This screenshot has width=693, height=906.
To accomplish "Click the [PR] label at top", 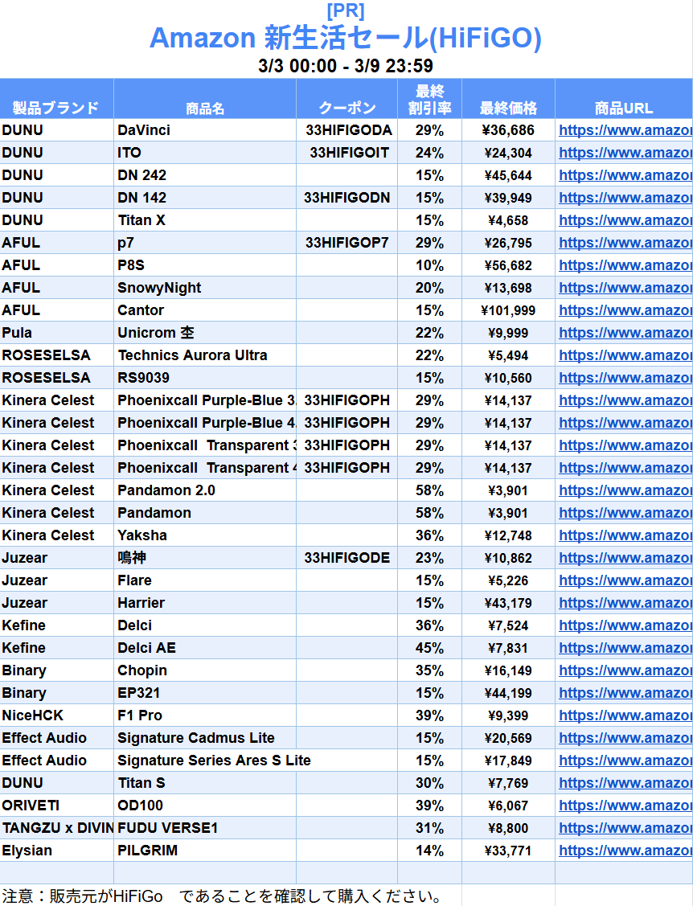I will 346,10.
